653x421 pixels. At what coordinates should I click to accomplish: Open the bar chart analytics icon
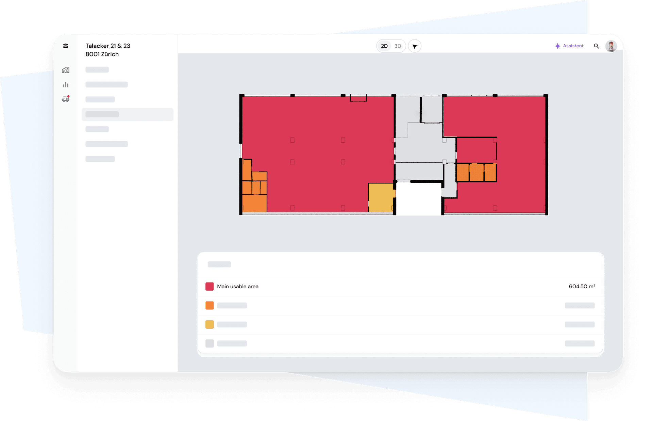point(66,84)
